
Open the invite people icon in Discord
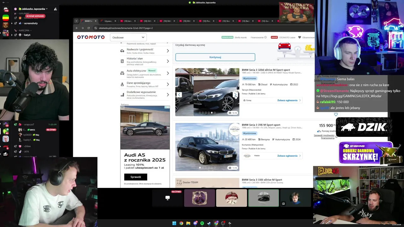click(55, 9)
